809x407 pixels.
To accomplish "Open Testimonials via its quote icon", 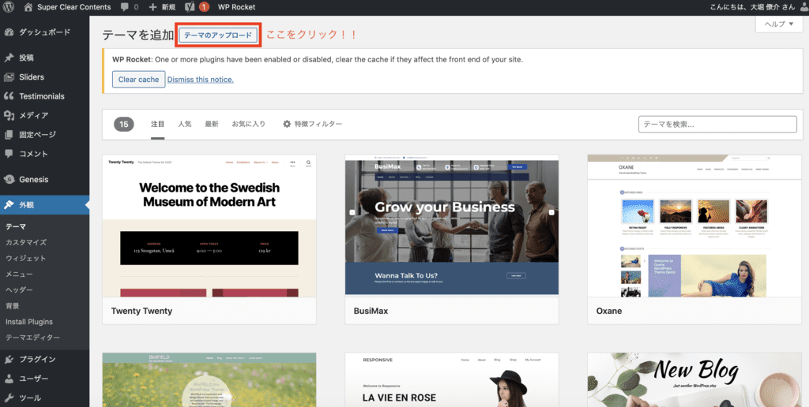I will [9, 96].
